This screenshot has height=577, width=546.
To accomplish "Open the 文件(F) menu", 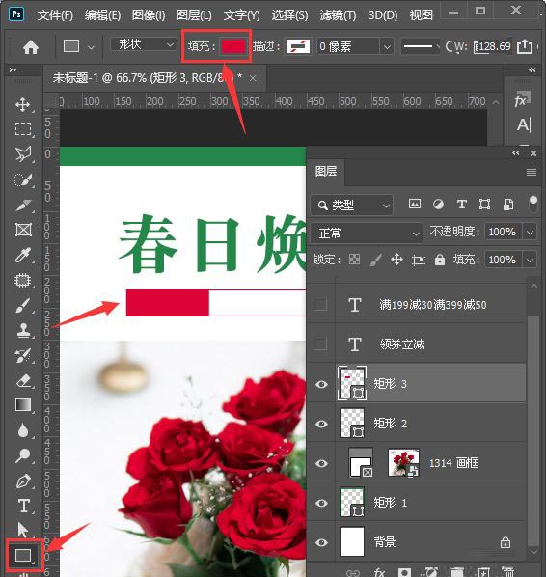I will 55,15.
